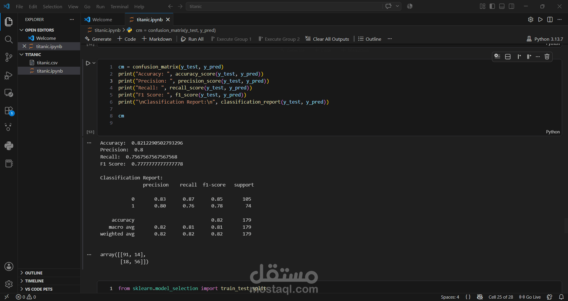Open Run and Debug view
Image resolution: width=568 pixels, height=301 pixels.
(x=9, y=76)
